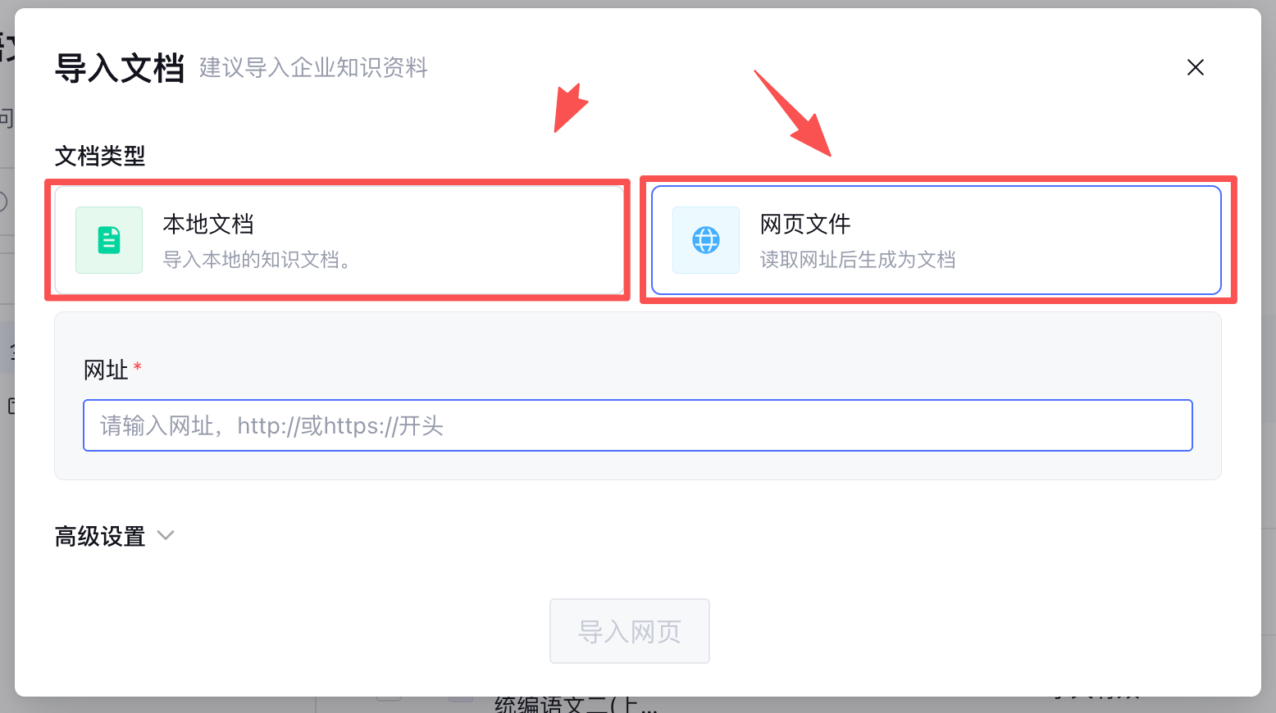The image size is (1276, 713).
Task: Click the green local document icon
Action: click(109, 240)
